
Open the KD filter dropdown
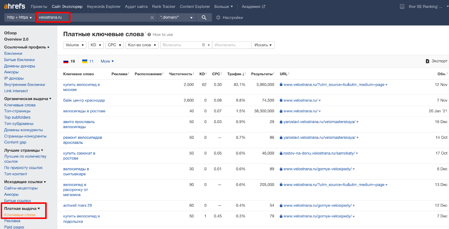coord(96,45)
